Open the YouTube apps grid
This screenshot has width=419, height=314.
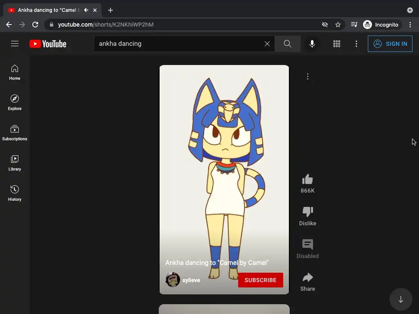pyautogui.click(x=337, y=44)
